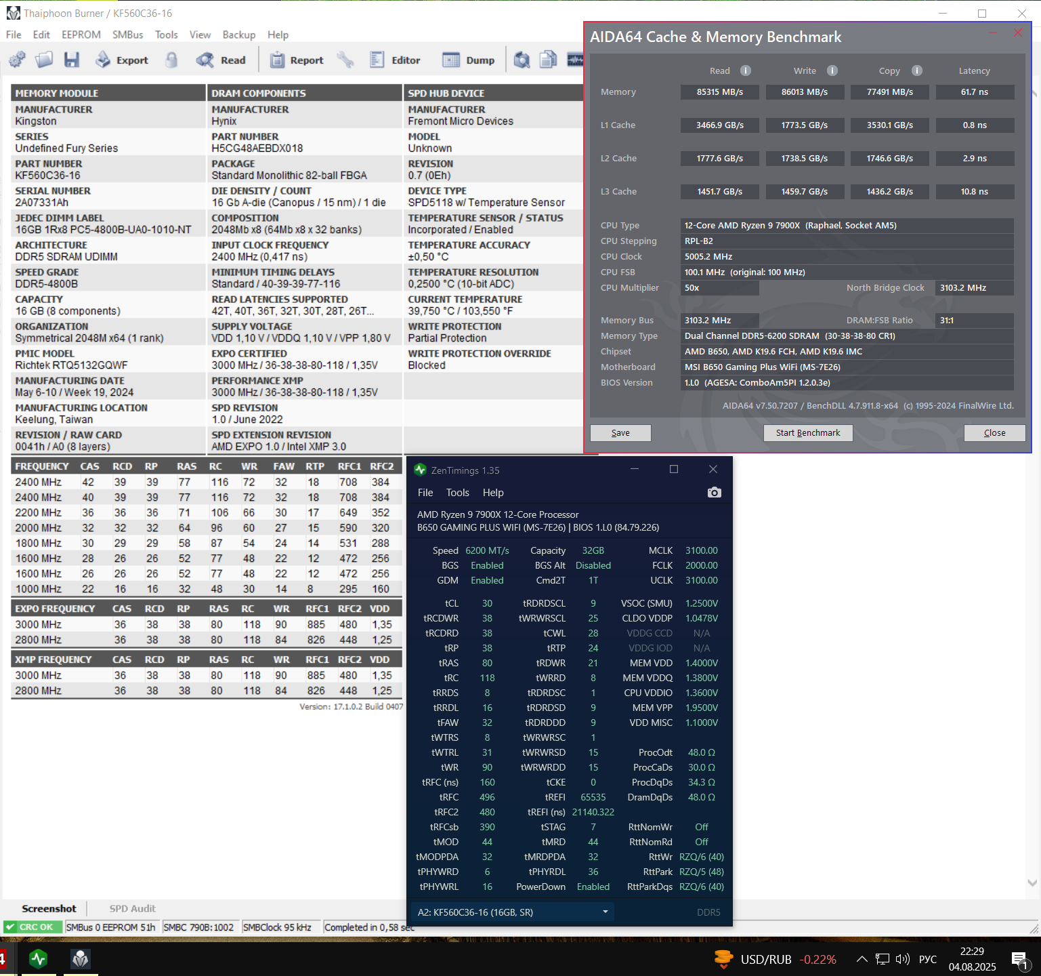Open the memory module selector dropdown in ZenTimings
The width and height of the screenshot is (1041, 976).
tap(512, 912)
